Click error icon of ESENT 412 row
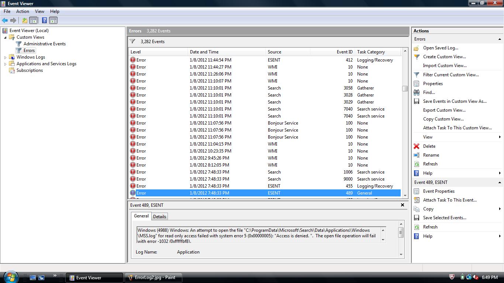 coord(133,60)
